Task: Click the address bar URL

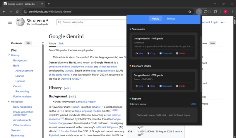Action: coord(50,12)
